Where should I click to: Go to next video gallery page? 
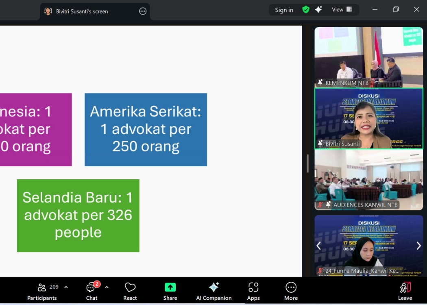point(418,245)
